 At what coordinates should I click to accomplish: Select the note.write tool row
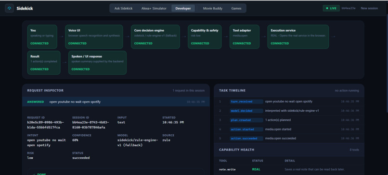pyautogui.click(x=289, y=169)
